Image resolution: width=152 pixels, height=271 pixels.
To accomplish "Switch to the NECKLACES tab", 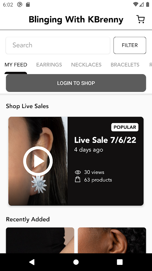I will (x=86, y=65).
